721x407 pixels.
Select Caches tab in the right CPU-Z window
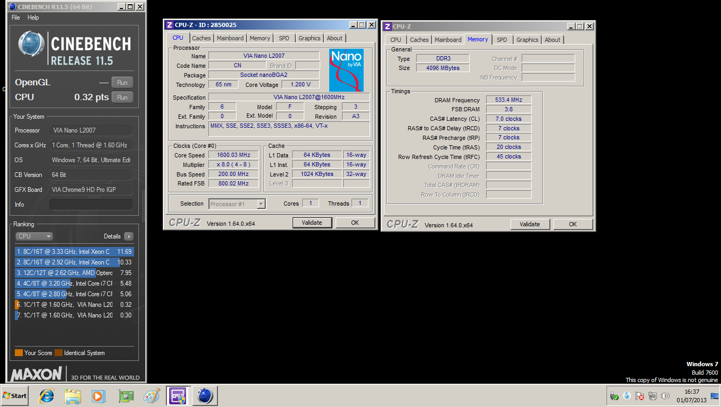tap(419, 40)
